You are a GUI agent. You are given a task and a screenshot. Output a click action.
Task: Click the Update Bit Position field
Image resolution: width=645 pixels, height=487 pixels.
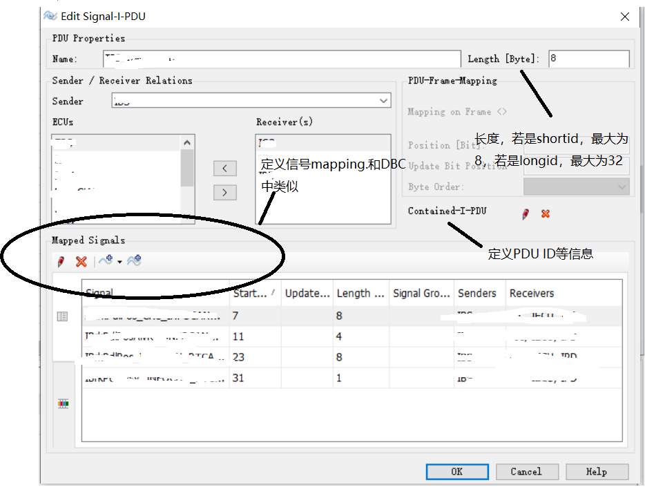tap(577, 166)
